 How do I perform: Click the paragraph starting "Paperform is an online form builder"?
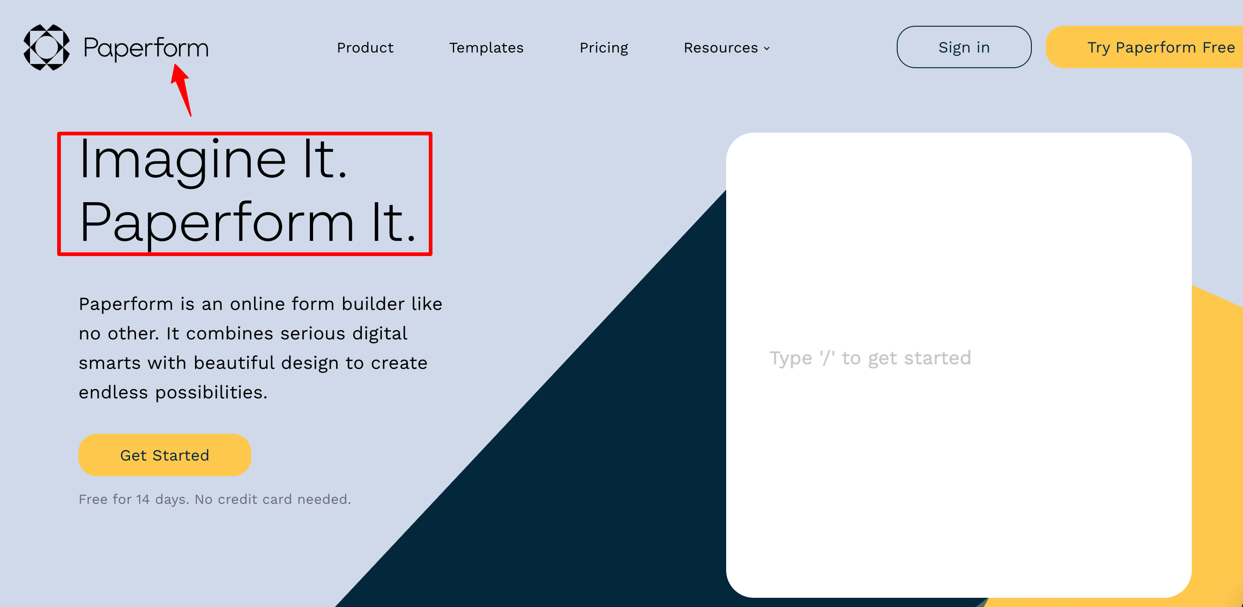(x=260, y=348)
